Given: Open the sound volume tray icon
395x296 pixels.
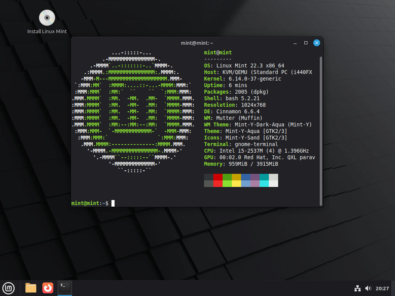Looking at the screenshot, I should click(x=368, y=288).
